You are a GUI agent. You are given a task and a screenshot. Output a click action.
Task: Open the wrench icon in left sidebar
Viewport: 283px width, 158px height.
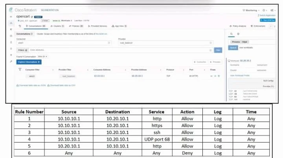coord(11,61)
